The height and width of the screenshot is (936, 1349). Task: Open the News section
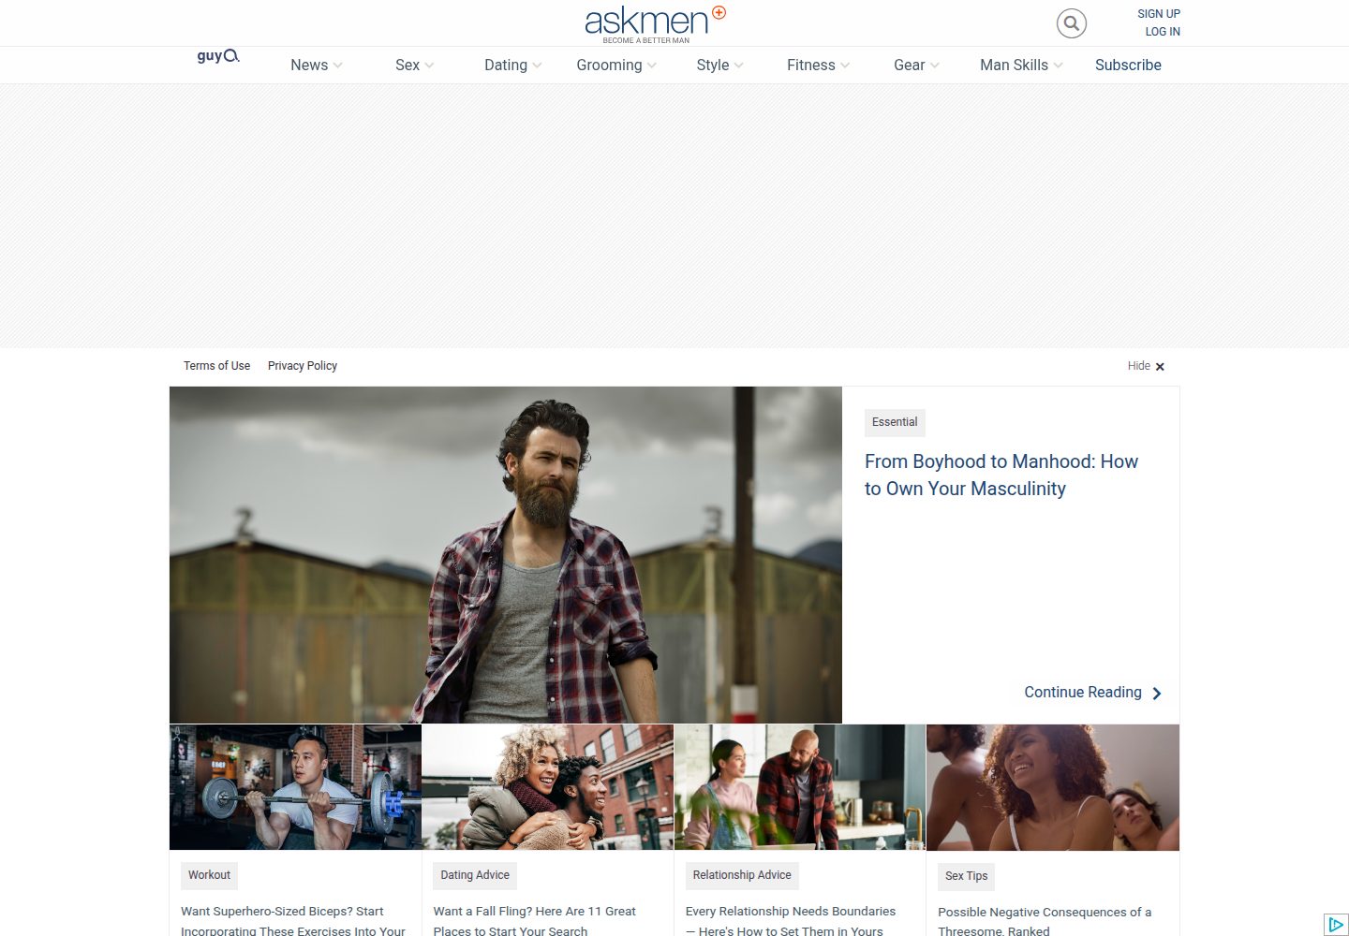(309, 66)
